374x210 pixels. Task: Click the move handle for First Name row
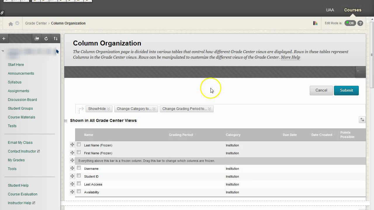click(72, 153)
